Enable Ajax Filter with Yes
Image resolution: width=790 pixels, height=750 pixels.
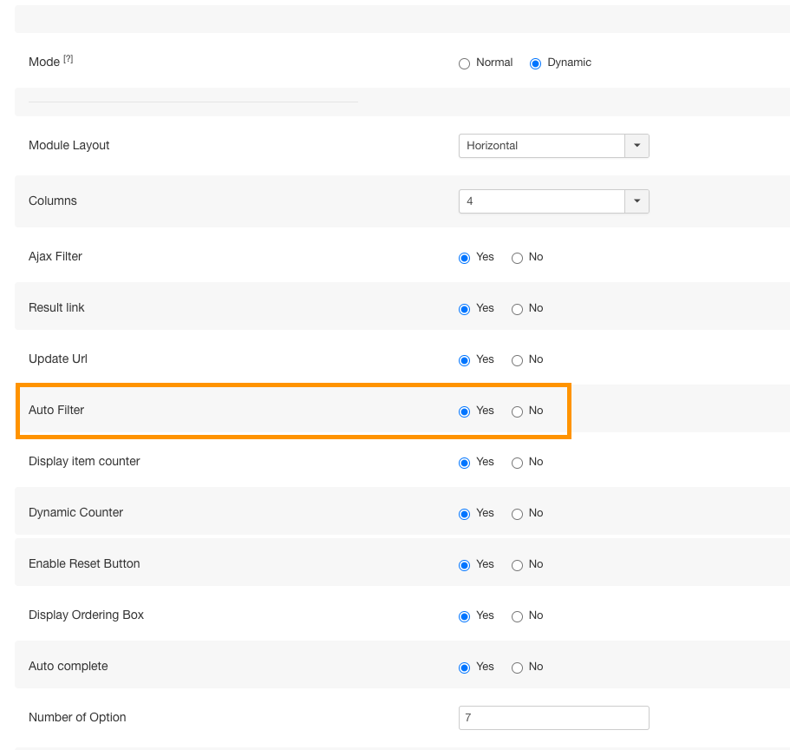pyautogui.click(x=465, y=258)
